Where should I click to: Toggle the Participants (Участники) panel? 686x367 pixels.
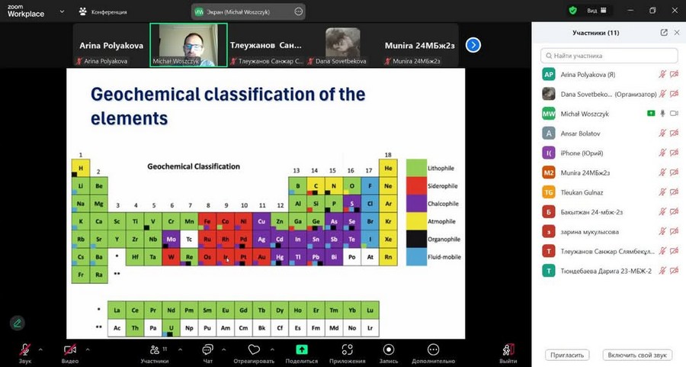point(154,350)
